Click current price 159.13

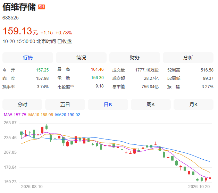(x=17, y=31)
